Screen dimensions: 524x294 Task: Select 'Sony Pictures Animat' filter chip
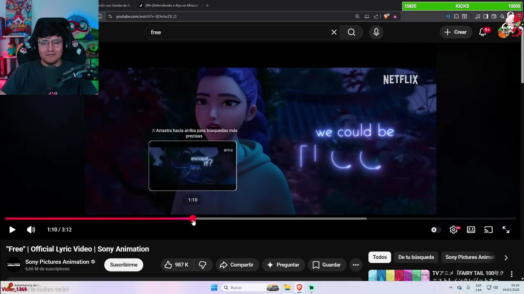coord(470,257)
